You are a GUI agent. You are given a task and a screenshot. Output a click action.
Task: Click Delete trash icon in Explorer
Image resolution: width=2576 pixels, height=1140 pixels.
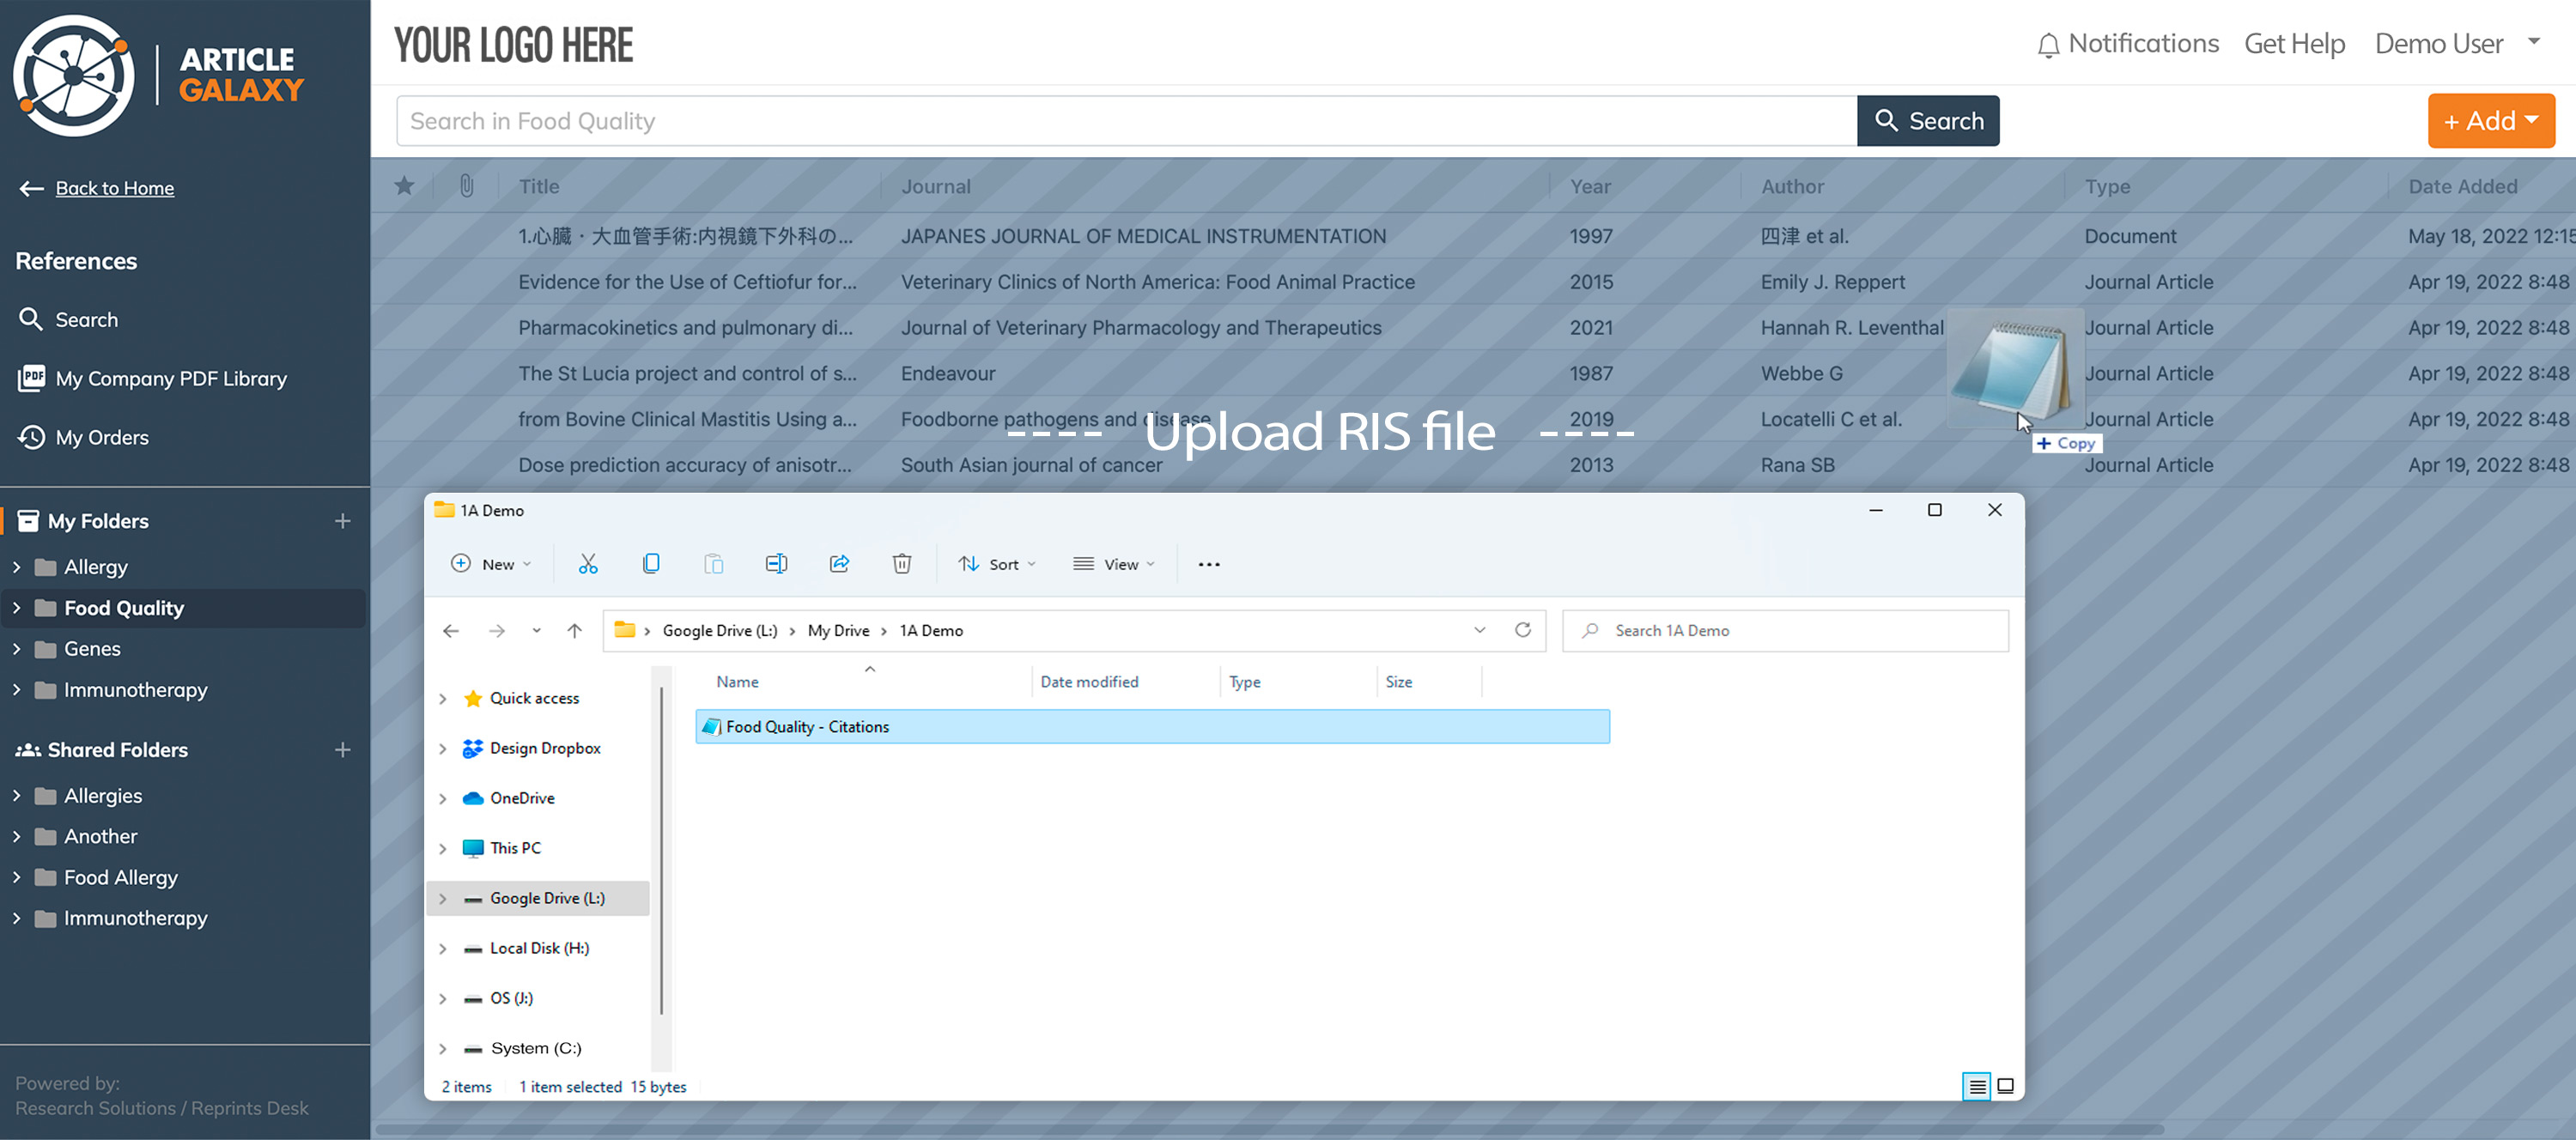pyautogui.click(x=902, y=564)
